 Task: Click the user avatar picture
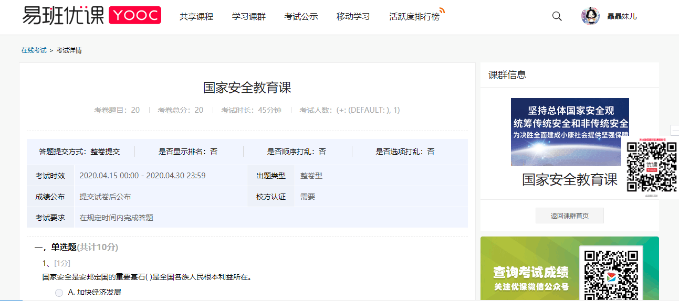click(590, 16)
